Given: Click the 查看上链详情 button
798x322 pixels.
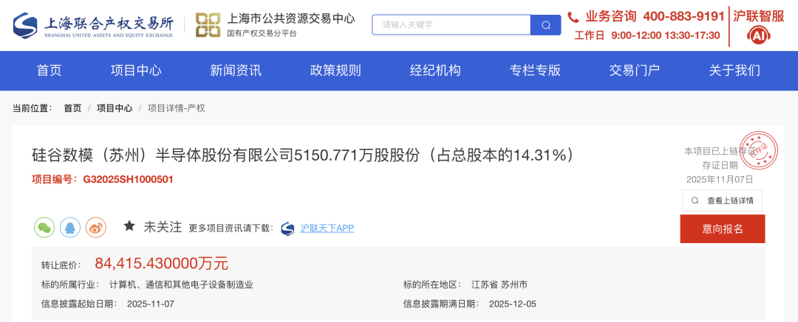Looking at the screenshot, I should (x=722, y=200).
